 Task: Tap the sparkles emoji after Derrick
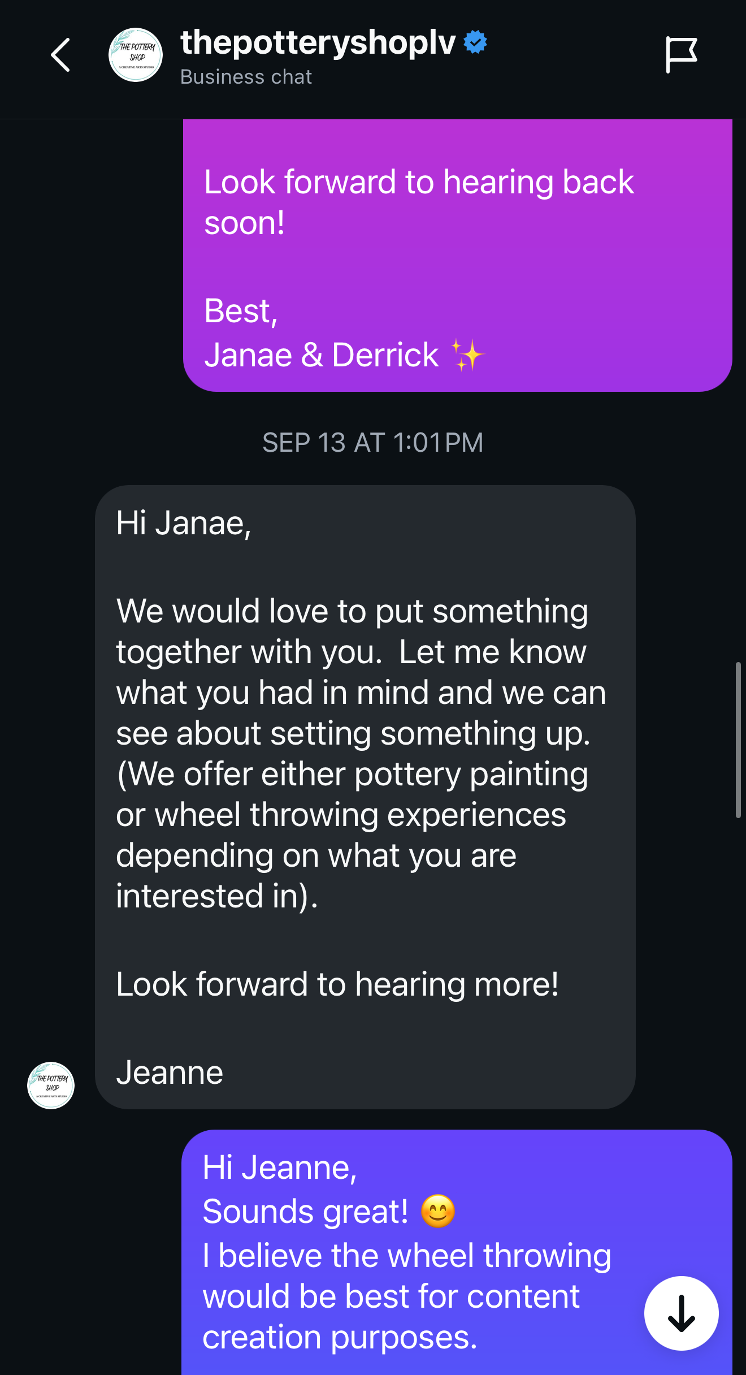(467, 355)
